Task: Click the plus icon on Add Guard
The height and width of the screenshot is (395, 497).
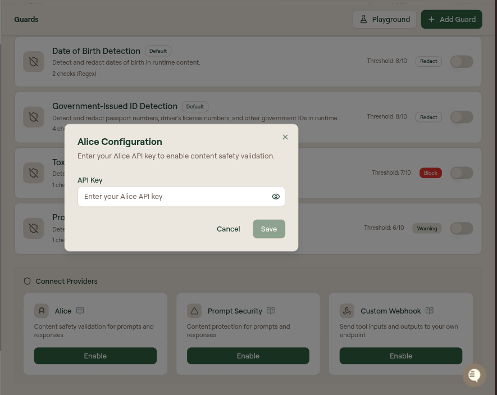Action: (x=431, y=19)
